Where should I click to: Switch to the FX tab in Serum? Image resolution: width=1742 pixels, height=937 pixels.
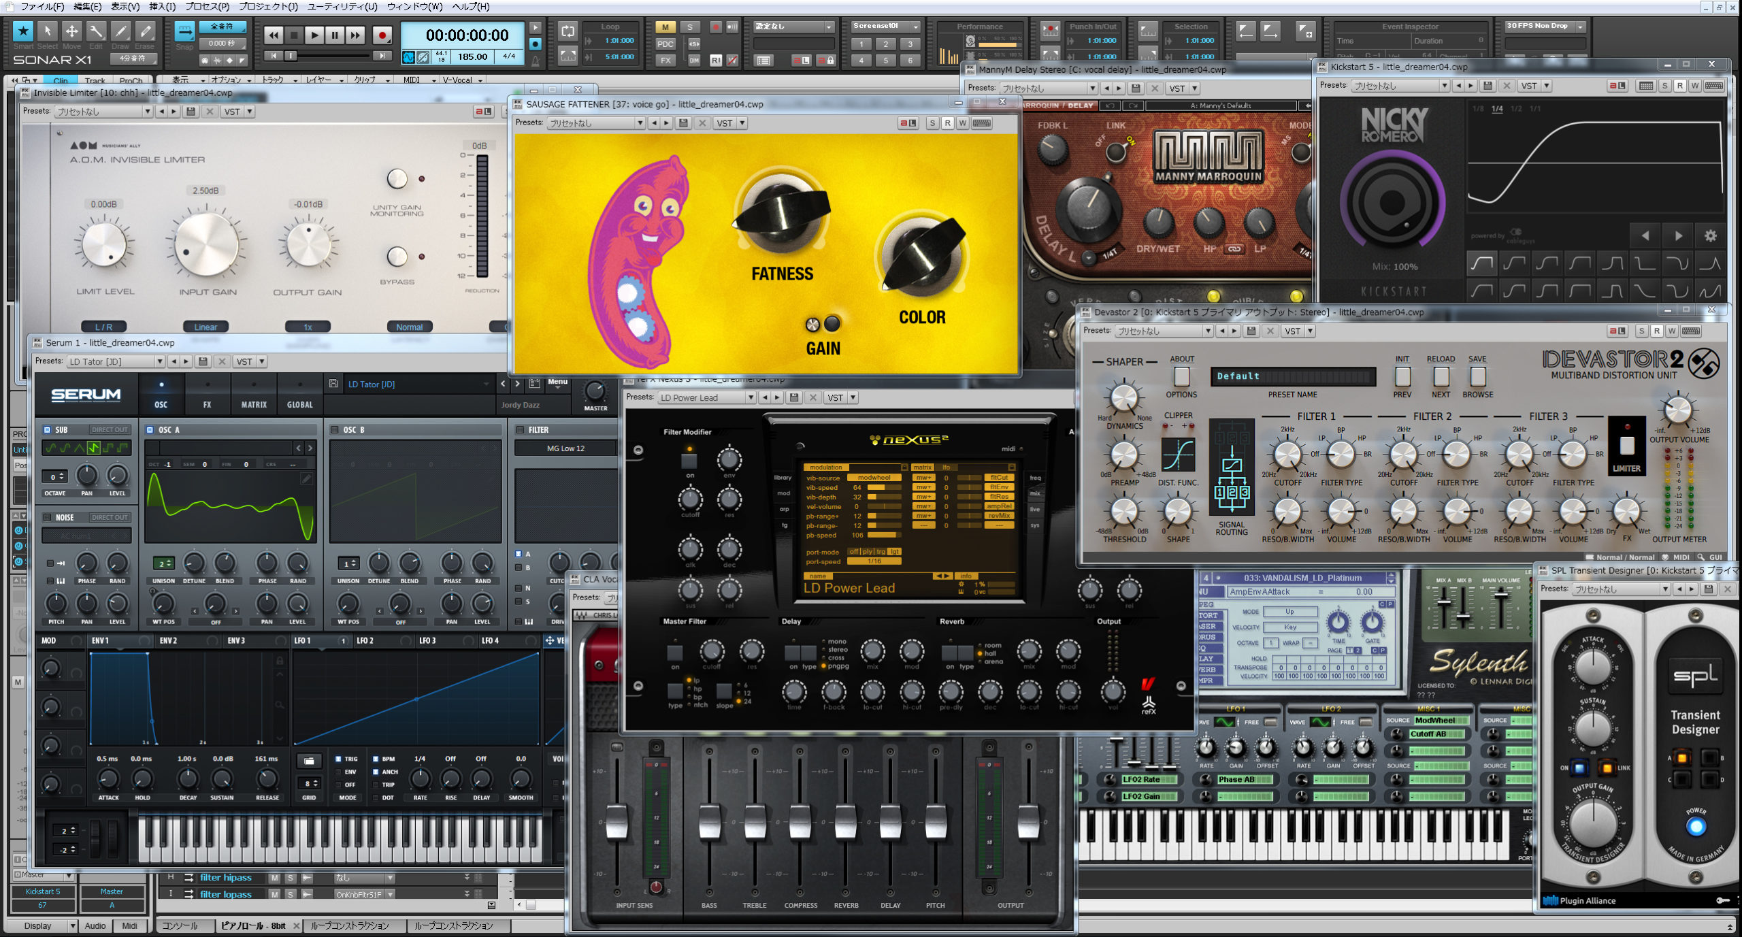tap(208, 394)
